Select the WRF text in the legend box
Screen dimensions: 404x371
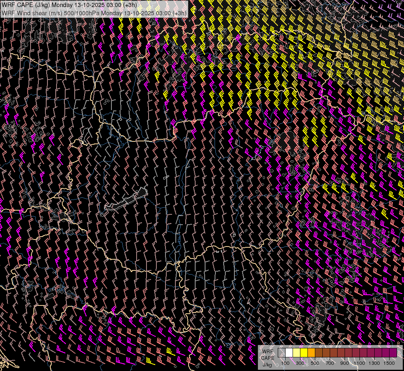point(267,352)
